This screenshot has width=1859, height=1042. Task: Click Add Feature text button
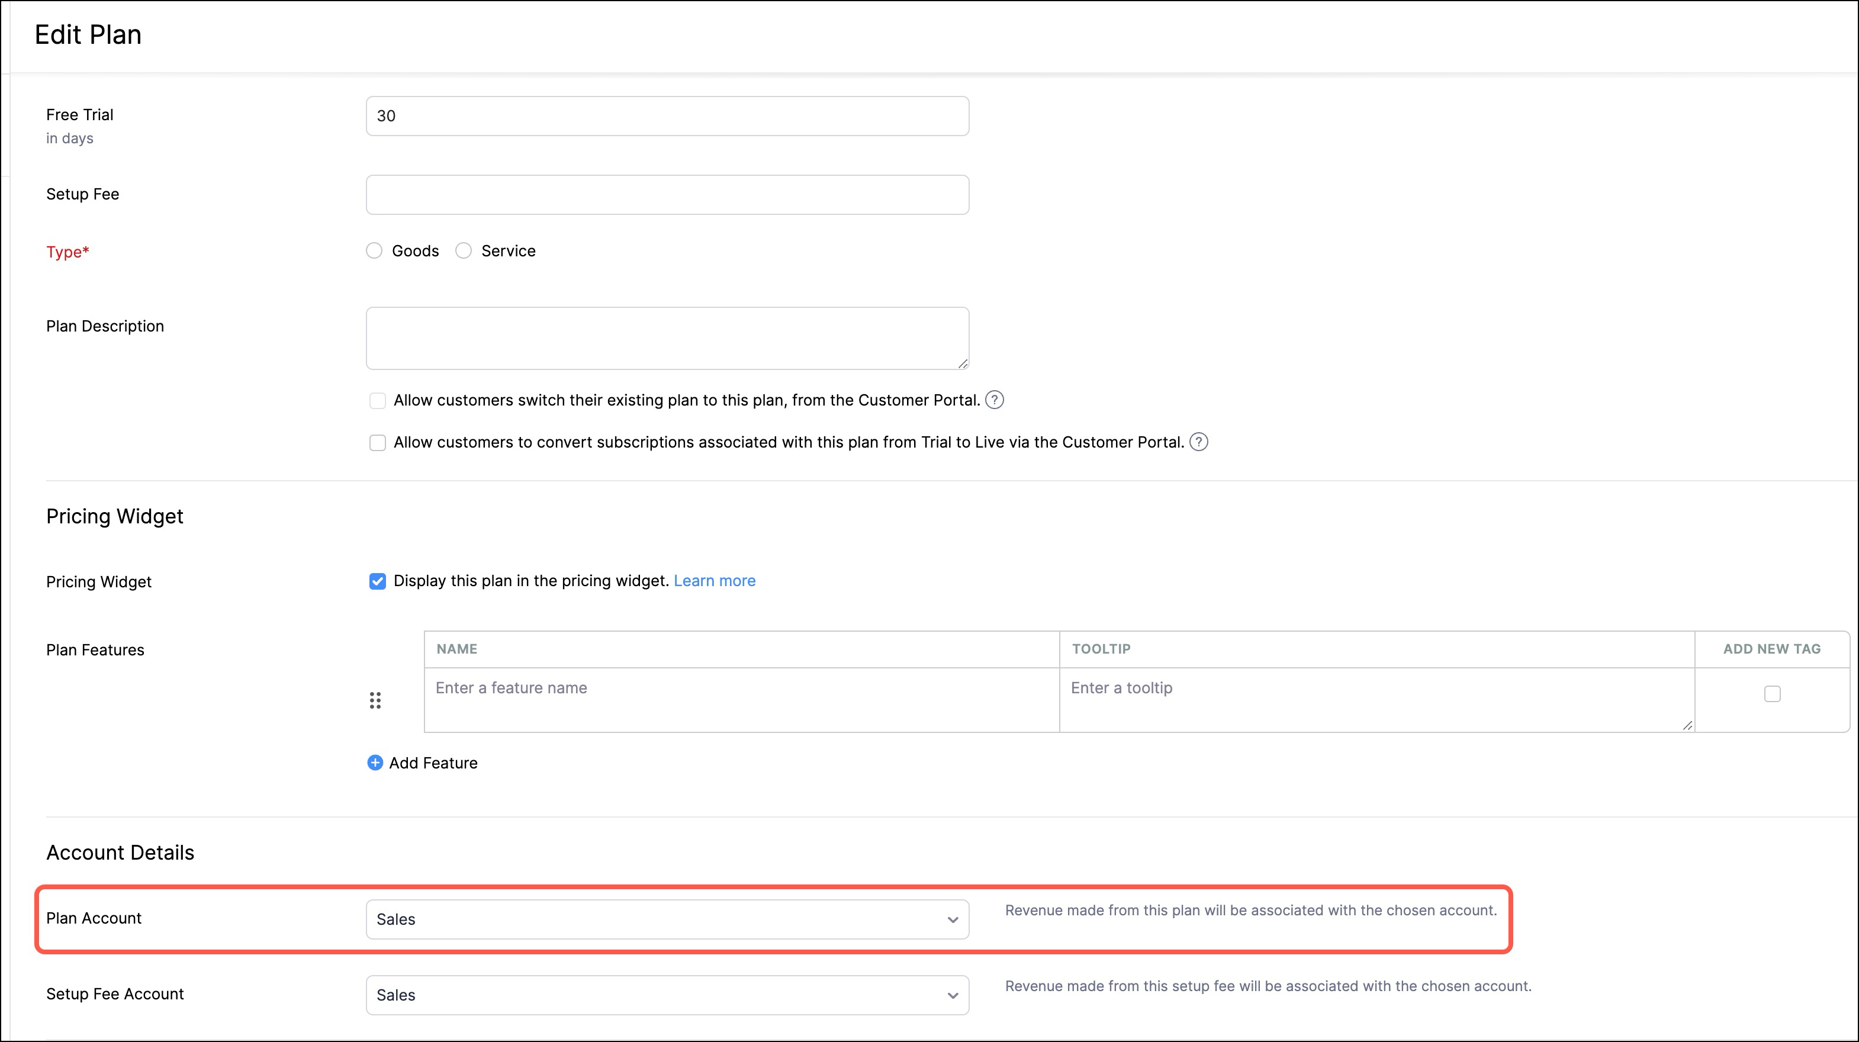point(433,763)
